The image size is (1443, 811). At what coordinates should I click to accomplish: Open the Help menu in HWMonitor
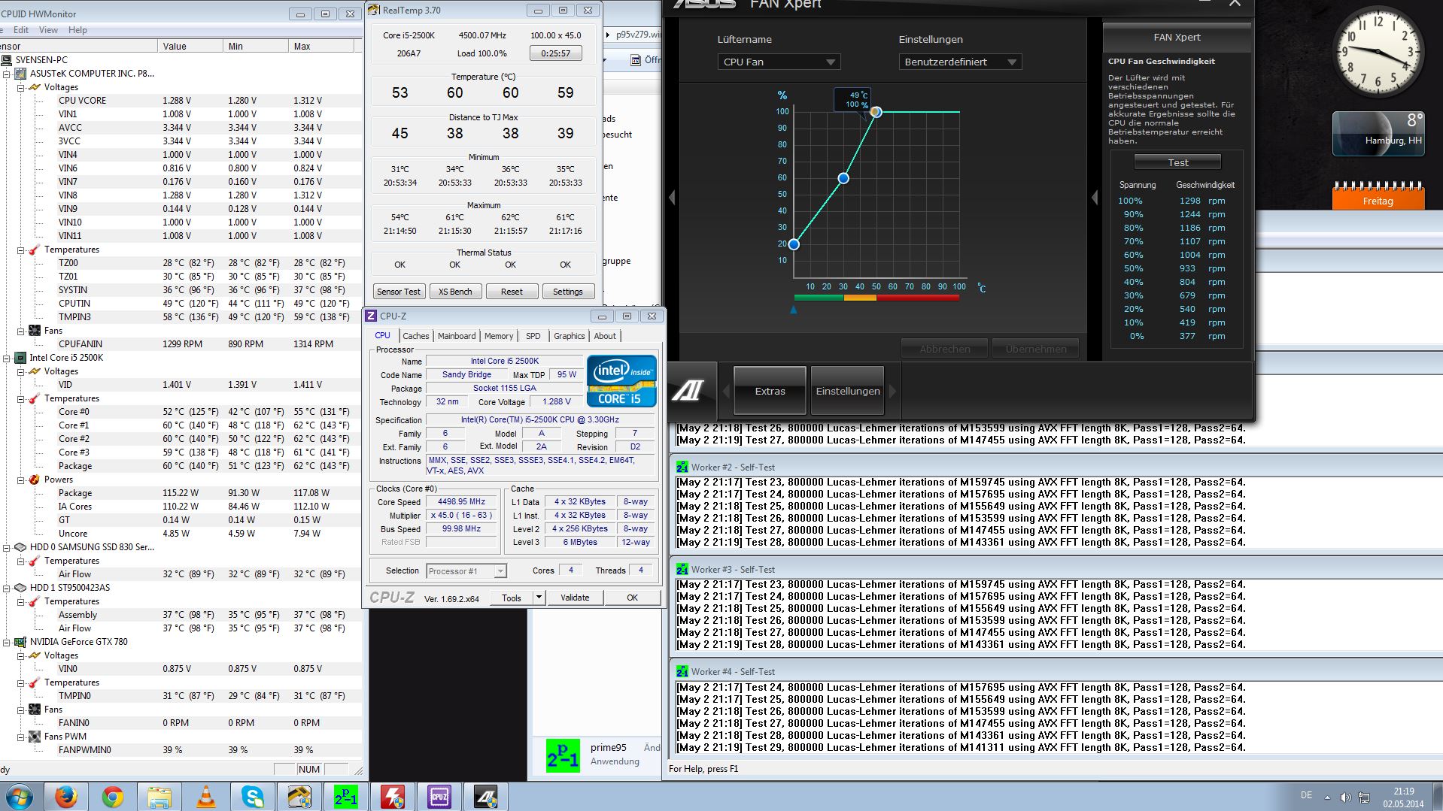tap(77, 30)
